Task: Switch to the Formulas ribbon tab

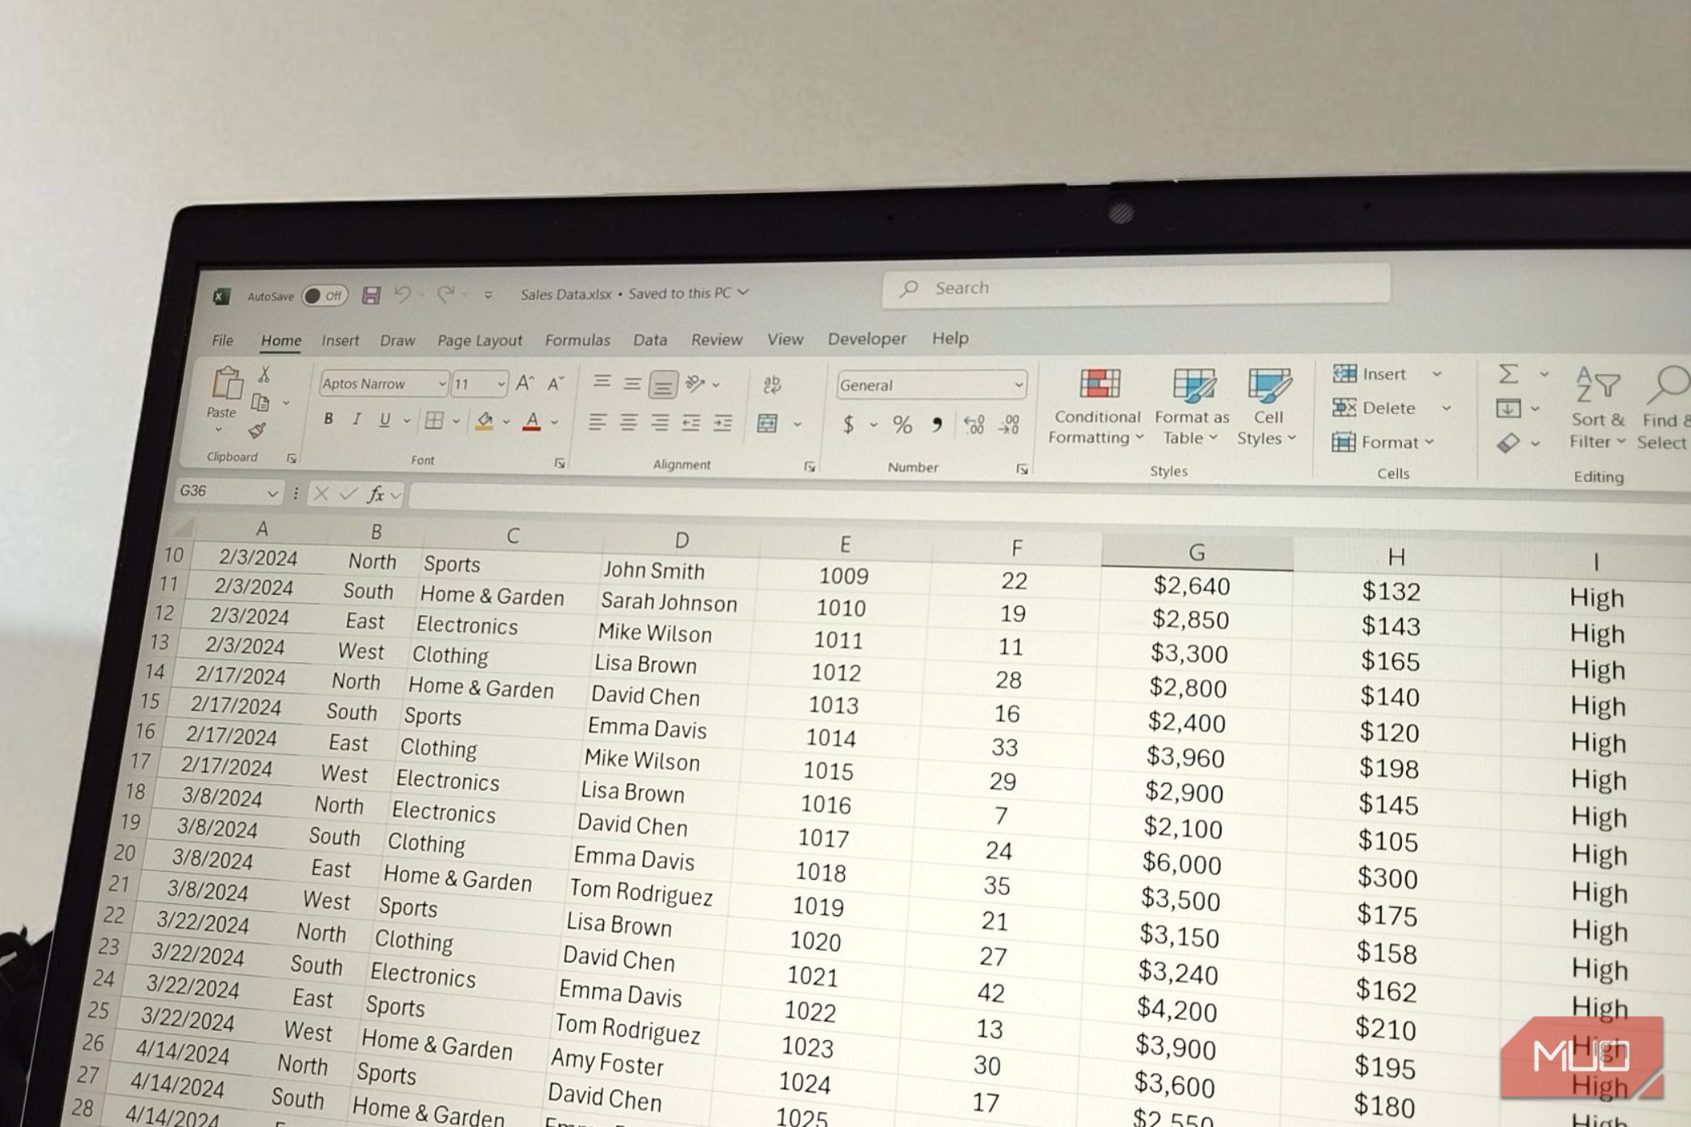Action: pos(577,340)
